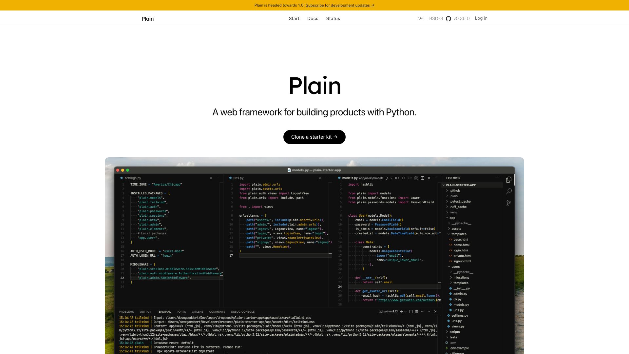Viewport: 629px width, 354px height.
Task: Click the more actions ellipsis in EXPLORER header
Action: click(497, 178)
